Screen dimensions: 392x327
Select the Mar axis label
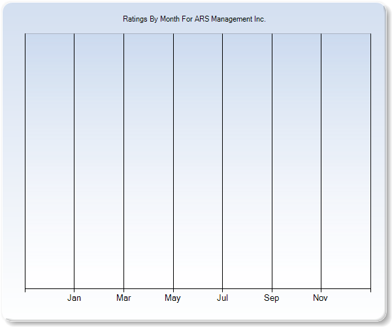tap(123, 298)
